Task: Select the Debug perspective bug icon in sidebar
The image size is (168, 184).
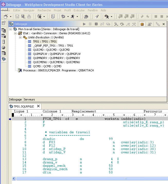Action: [x=4, y=59]
